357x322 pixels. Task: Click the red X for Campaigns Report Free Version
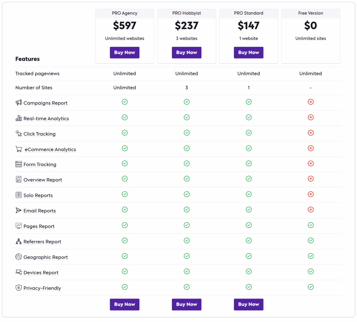click(x=311, y=102)
